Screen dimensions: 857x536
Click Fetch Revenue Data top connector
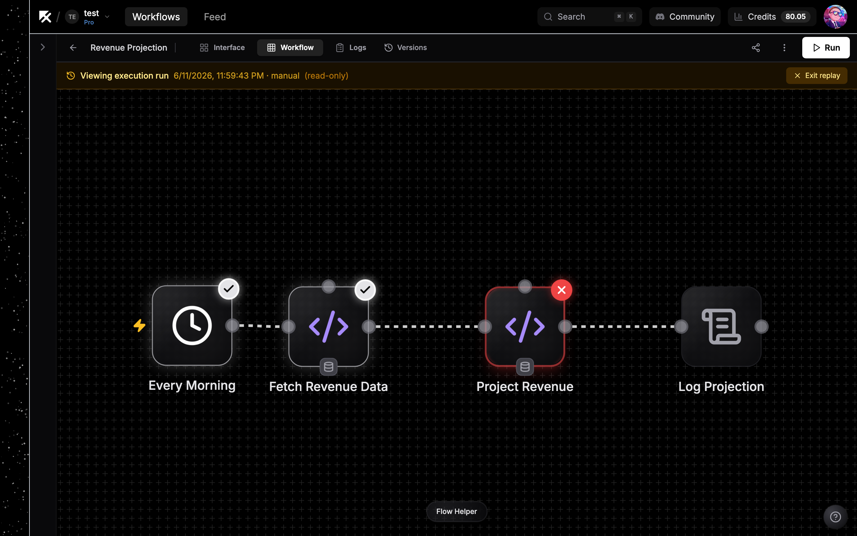click(x=328, y=286)
